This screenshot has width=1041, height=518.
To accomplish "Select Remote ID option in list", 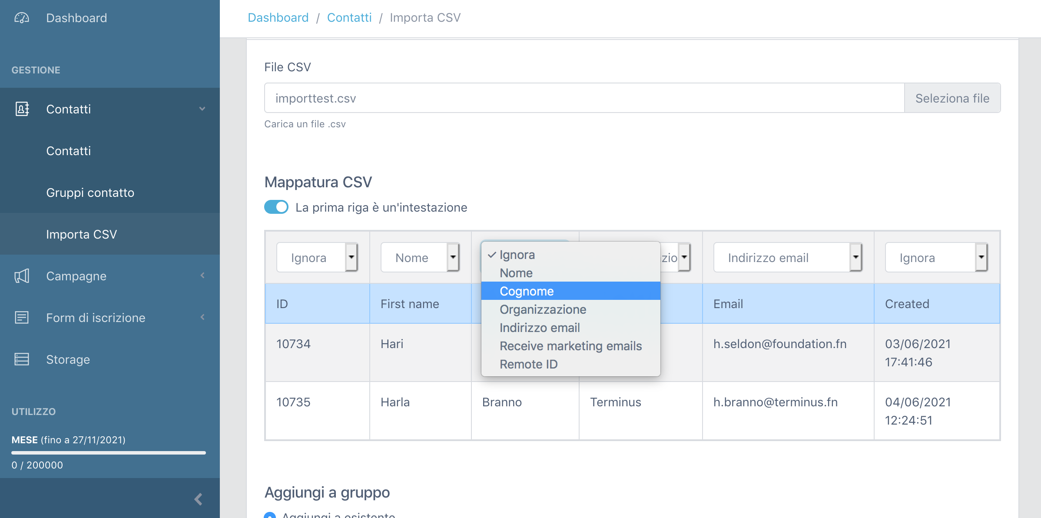I will [528, 364].
